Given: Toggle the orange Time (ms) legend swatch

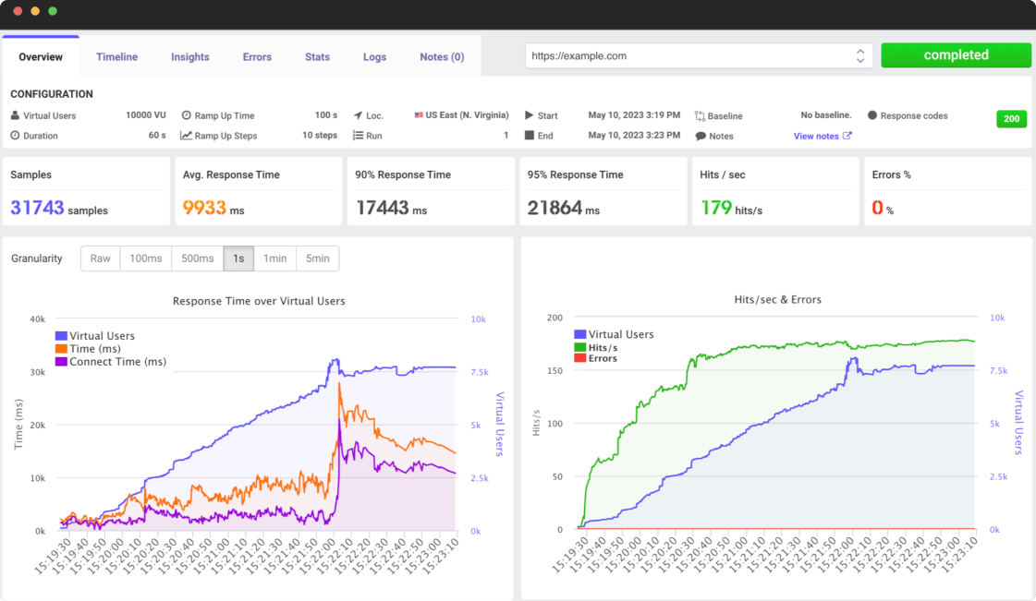Looking at the screenshot, I should 61,349.
